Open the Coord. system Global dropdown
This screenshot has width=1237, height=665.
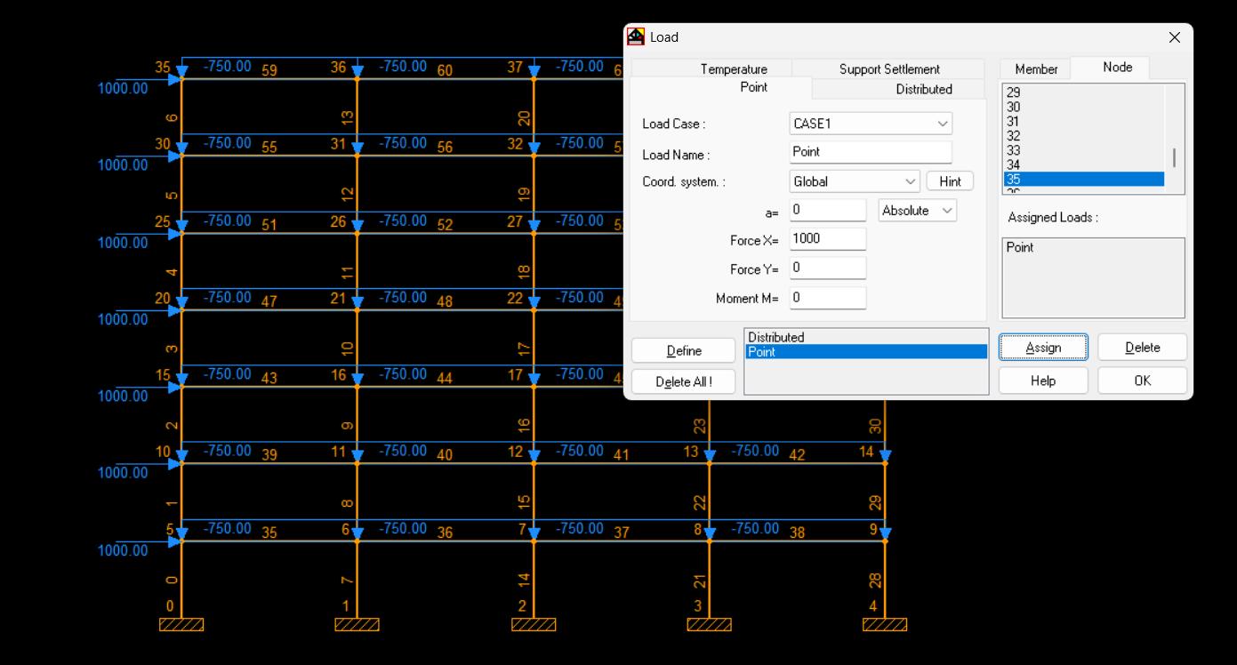pos(855,181)
